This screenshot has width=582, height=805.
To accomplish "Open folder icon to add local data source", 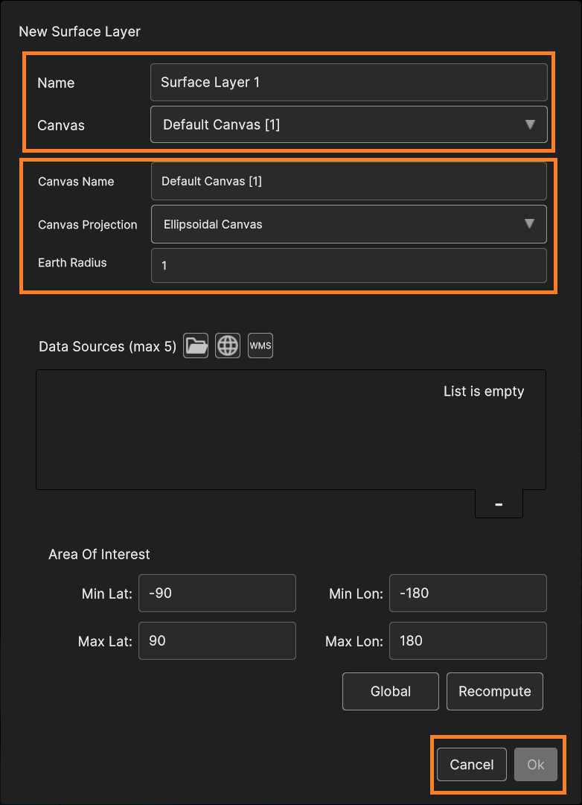I will (196, 346).
